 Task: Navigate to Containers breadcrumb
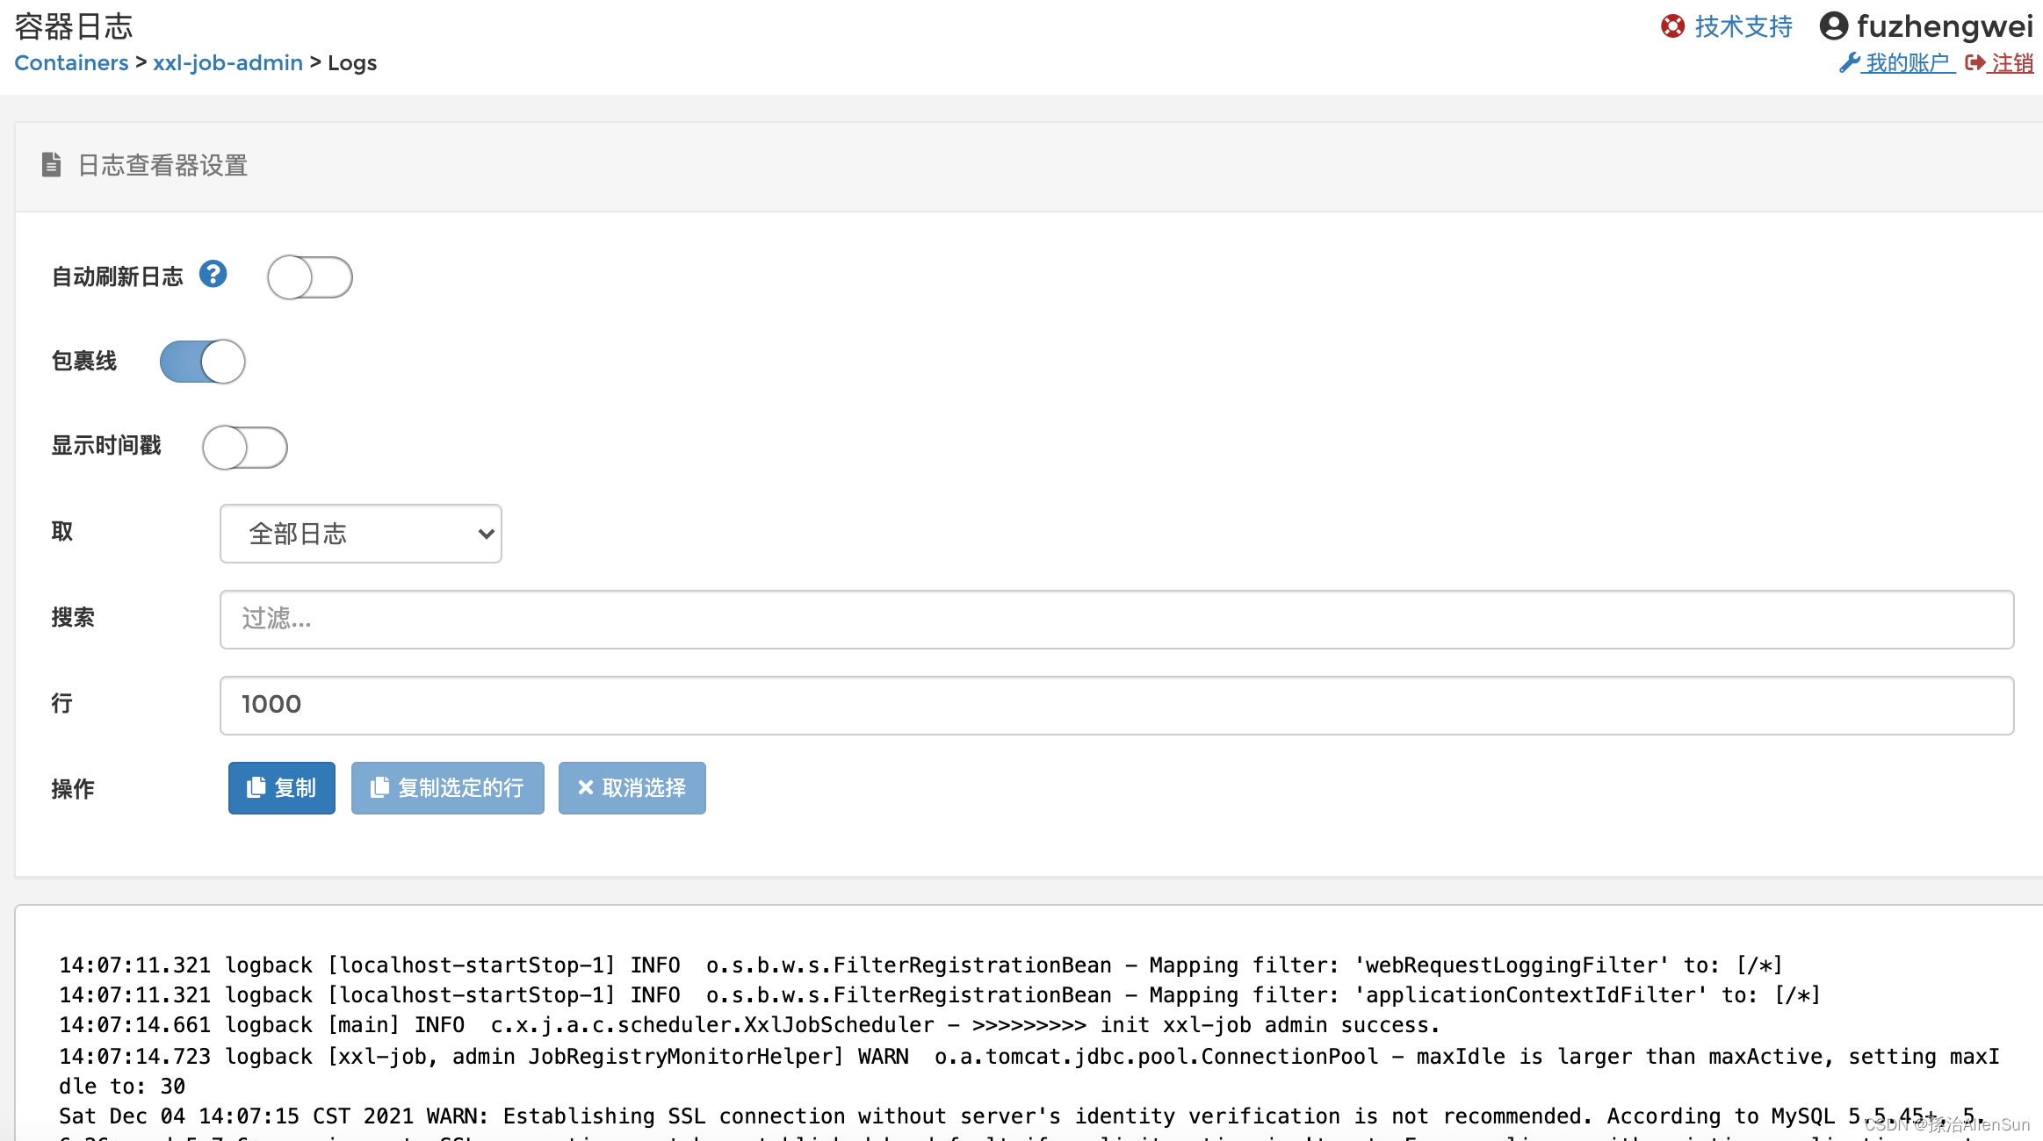71,63
